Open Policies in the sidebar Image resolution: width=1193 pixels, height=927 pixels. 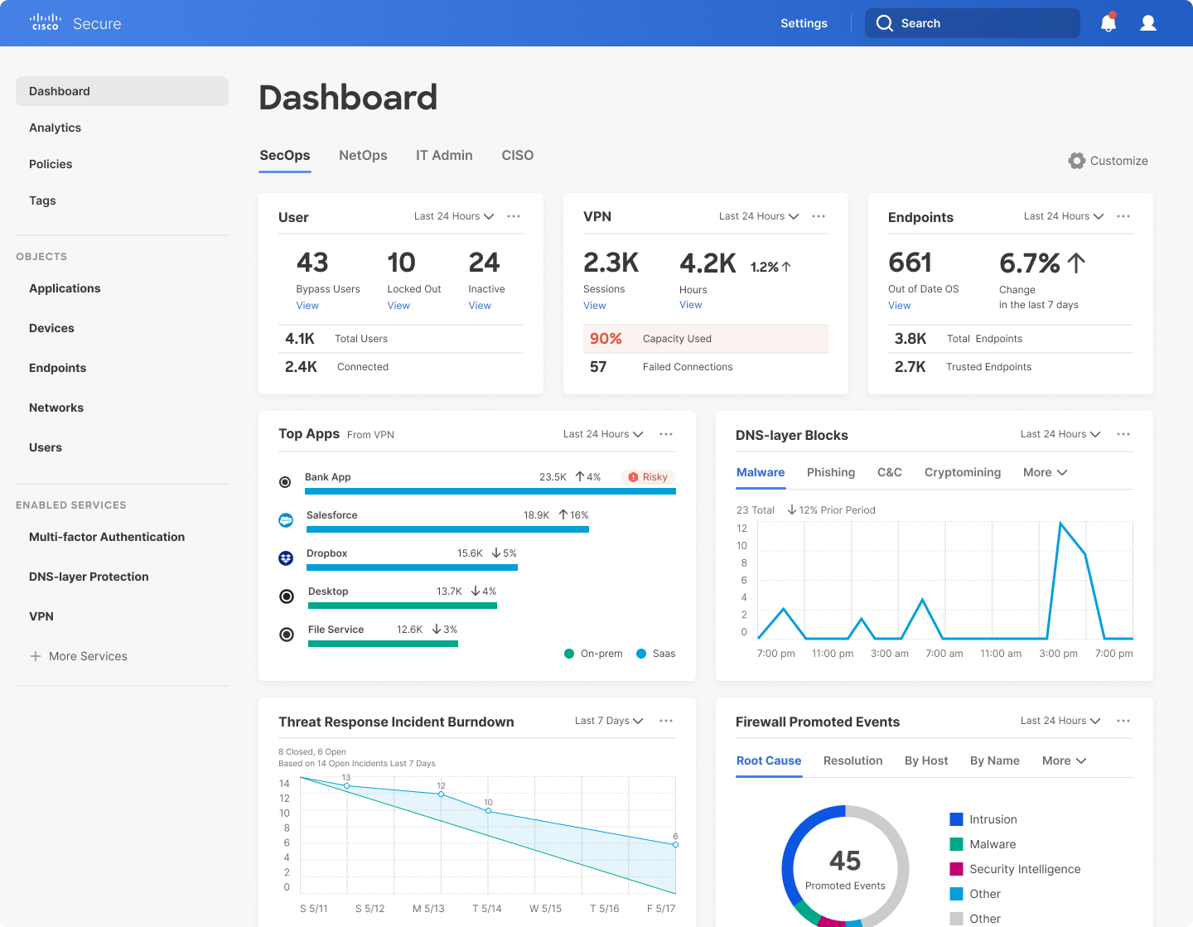(51, 164)
